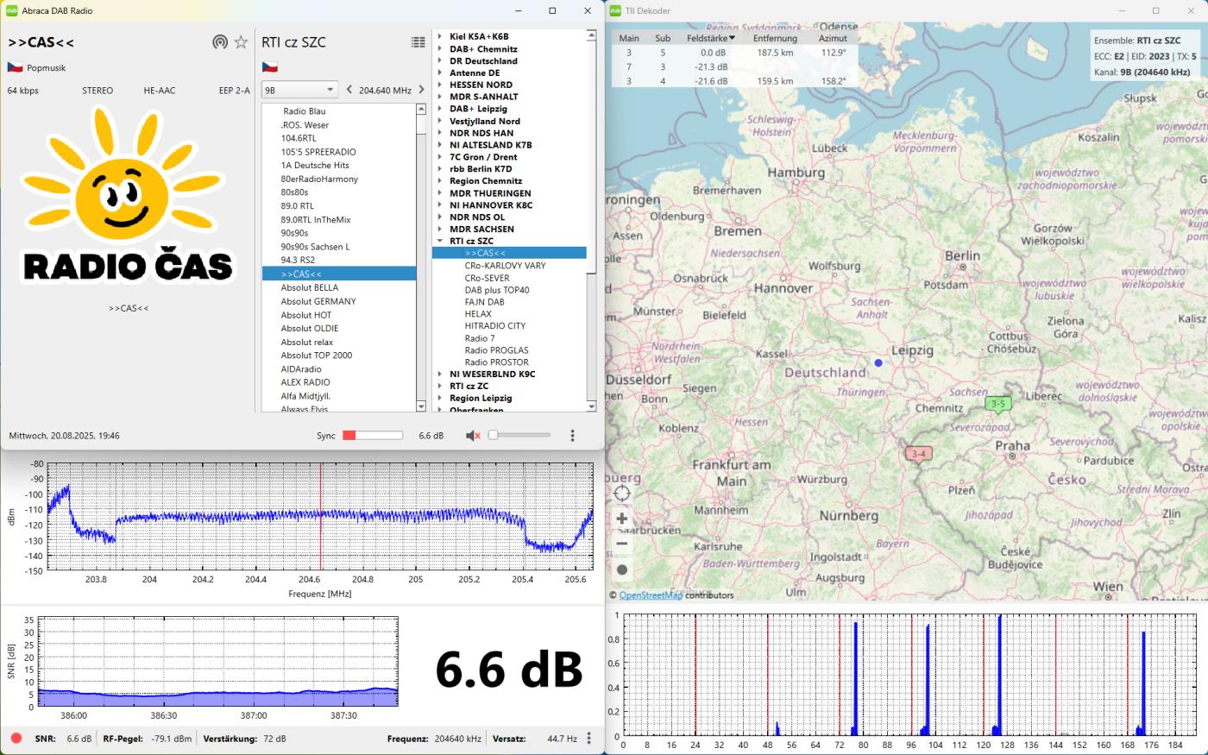1208x755 pixels.
Task: Click the round record button on the map
Action: [x=622, y=569]
